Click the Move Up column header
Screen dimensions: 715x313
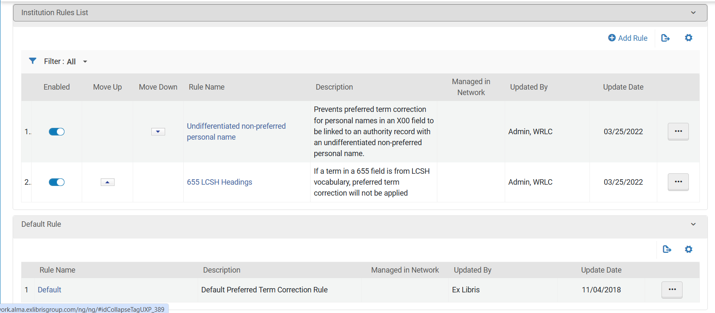coord(107,87)
